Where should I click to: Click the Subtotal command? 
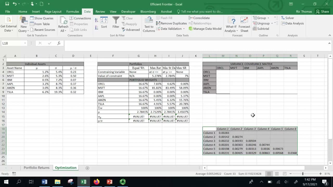click(x=261, y=29)
